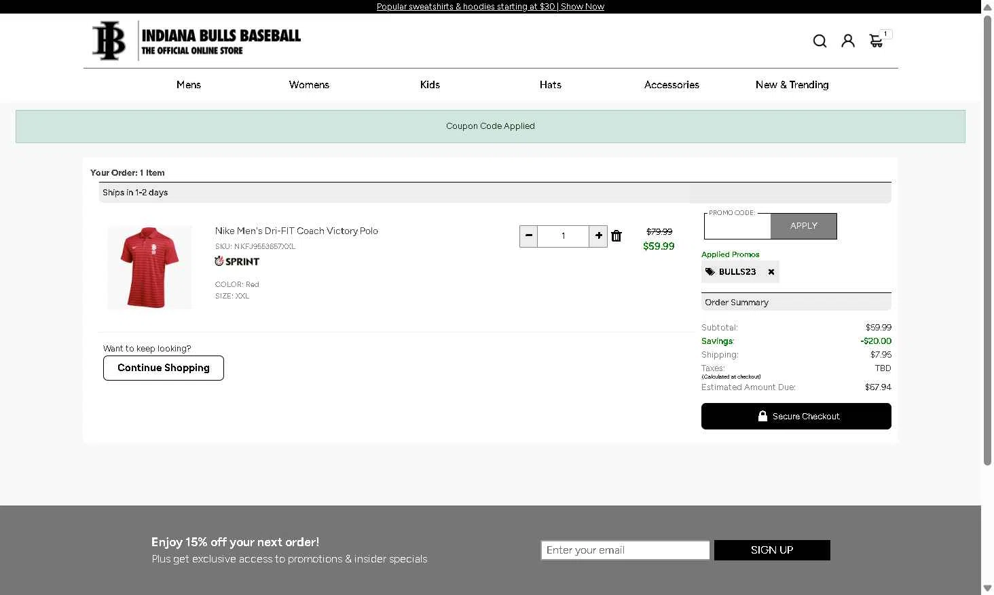Open the Mens menu
The width and height of the screenshot is (994, 595).
click(x=189, y=85)
